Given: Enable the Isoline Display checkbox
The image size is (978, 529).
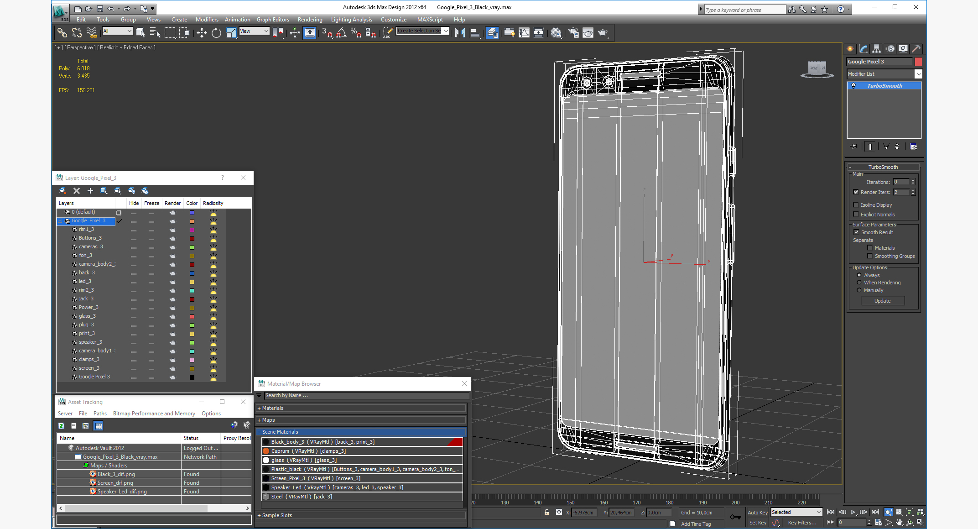Looking at the screenshot, I should click(x=856, y=205).
